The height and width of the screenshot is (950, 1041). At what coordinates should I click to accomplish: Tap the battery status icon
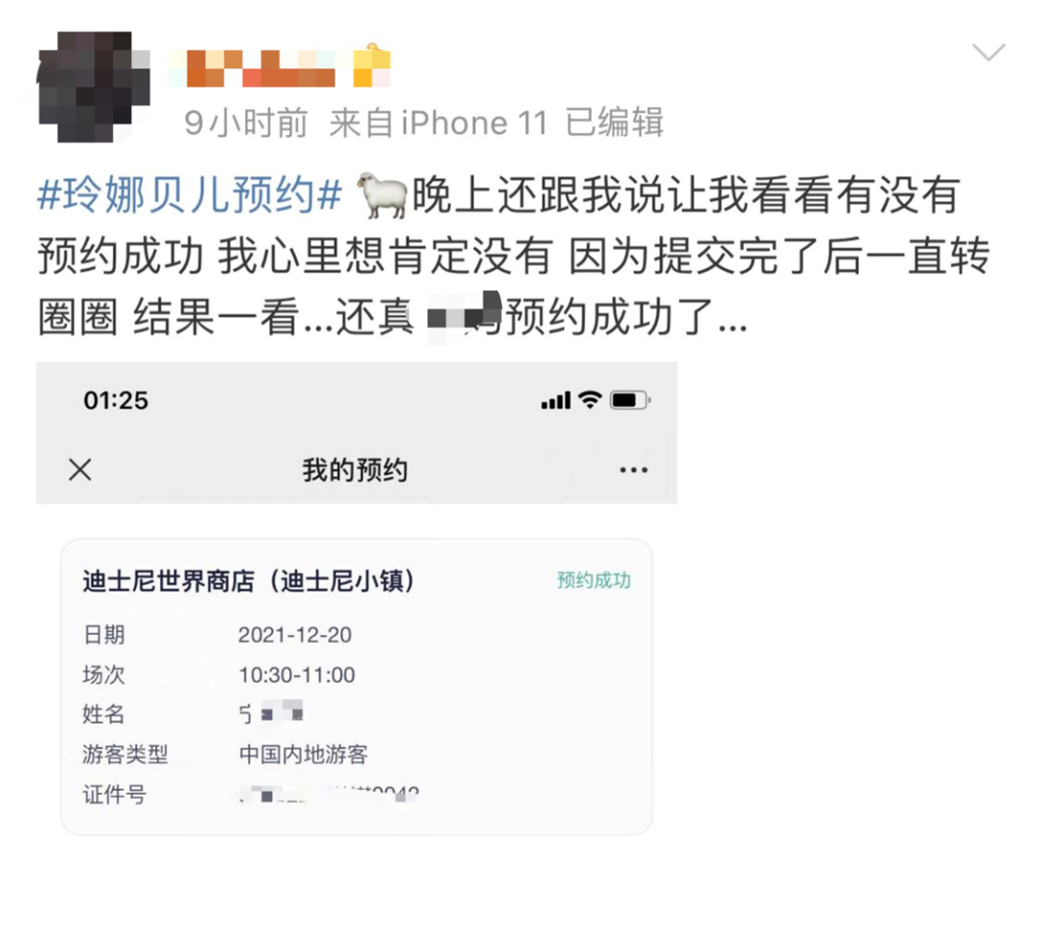[x=629, y=400]
